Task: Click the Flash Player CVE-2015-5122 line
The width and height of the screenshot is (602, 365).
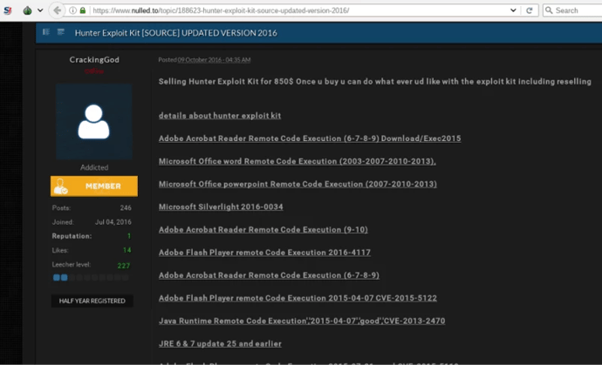Action: pos(298,298)
